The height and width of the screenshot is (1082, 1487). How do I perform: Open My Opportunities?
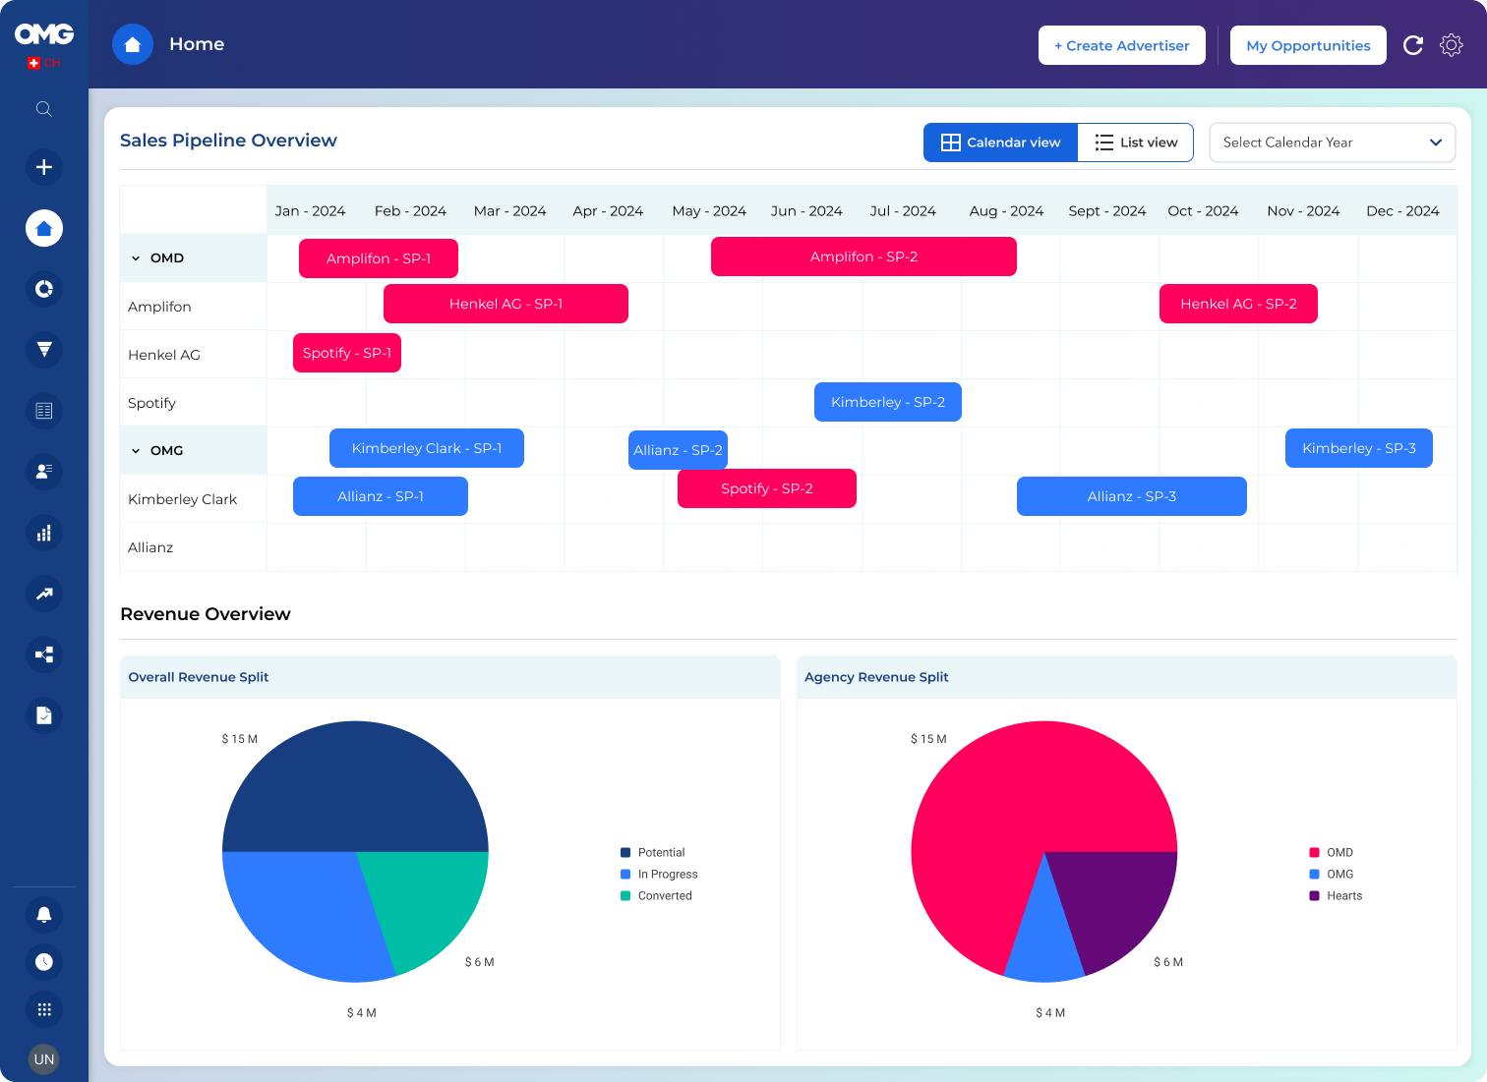[x=1308, y=45]
